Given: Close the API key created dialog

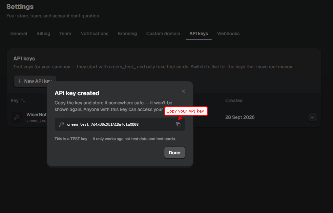Looking at the screenshot, I should (x=183, y=91).
